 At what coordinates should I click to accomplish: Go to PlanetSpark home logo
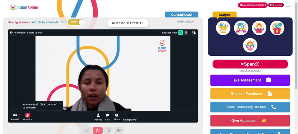click(x=24, y=8)
